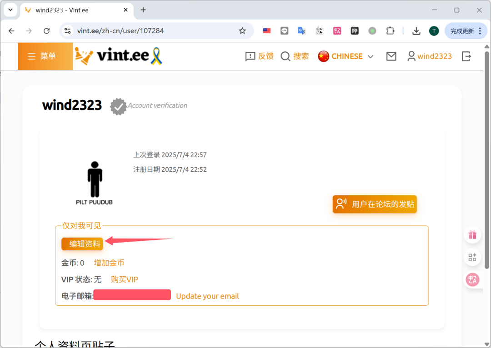Open the 搜索 search
This screenshot has height=348, width=491.
coord(295,56)
